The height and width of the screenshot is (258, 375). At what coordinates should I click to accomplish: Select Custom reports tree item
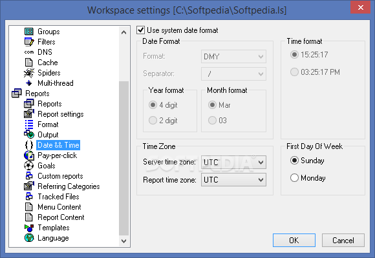60,176
